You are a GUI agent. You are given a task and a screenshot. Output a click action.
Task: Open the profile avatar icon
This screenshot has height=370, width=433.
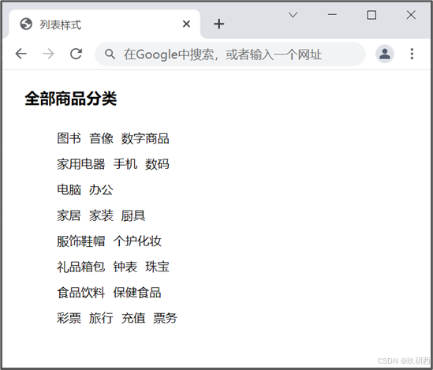tap(384, 54)
